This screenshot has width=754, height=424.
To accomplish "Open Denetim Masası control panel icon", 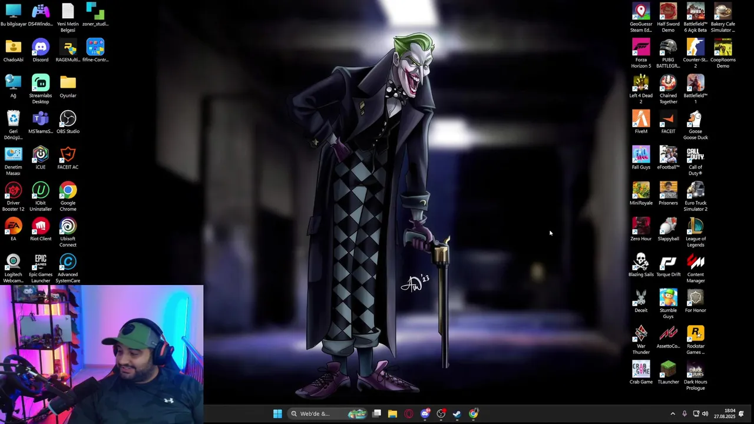I will click(13, 161).
